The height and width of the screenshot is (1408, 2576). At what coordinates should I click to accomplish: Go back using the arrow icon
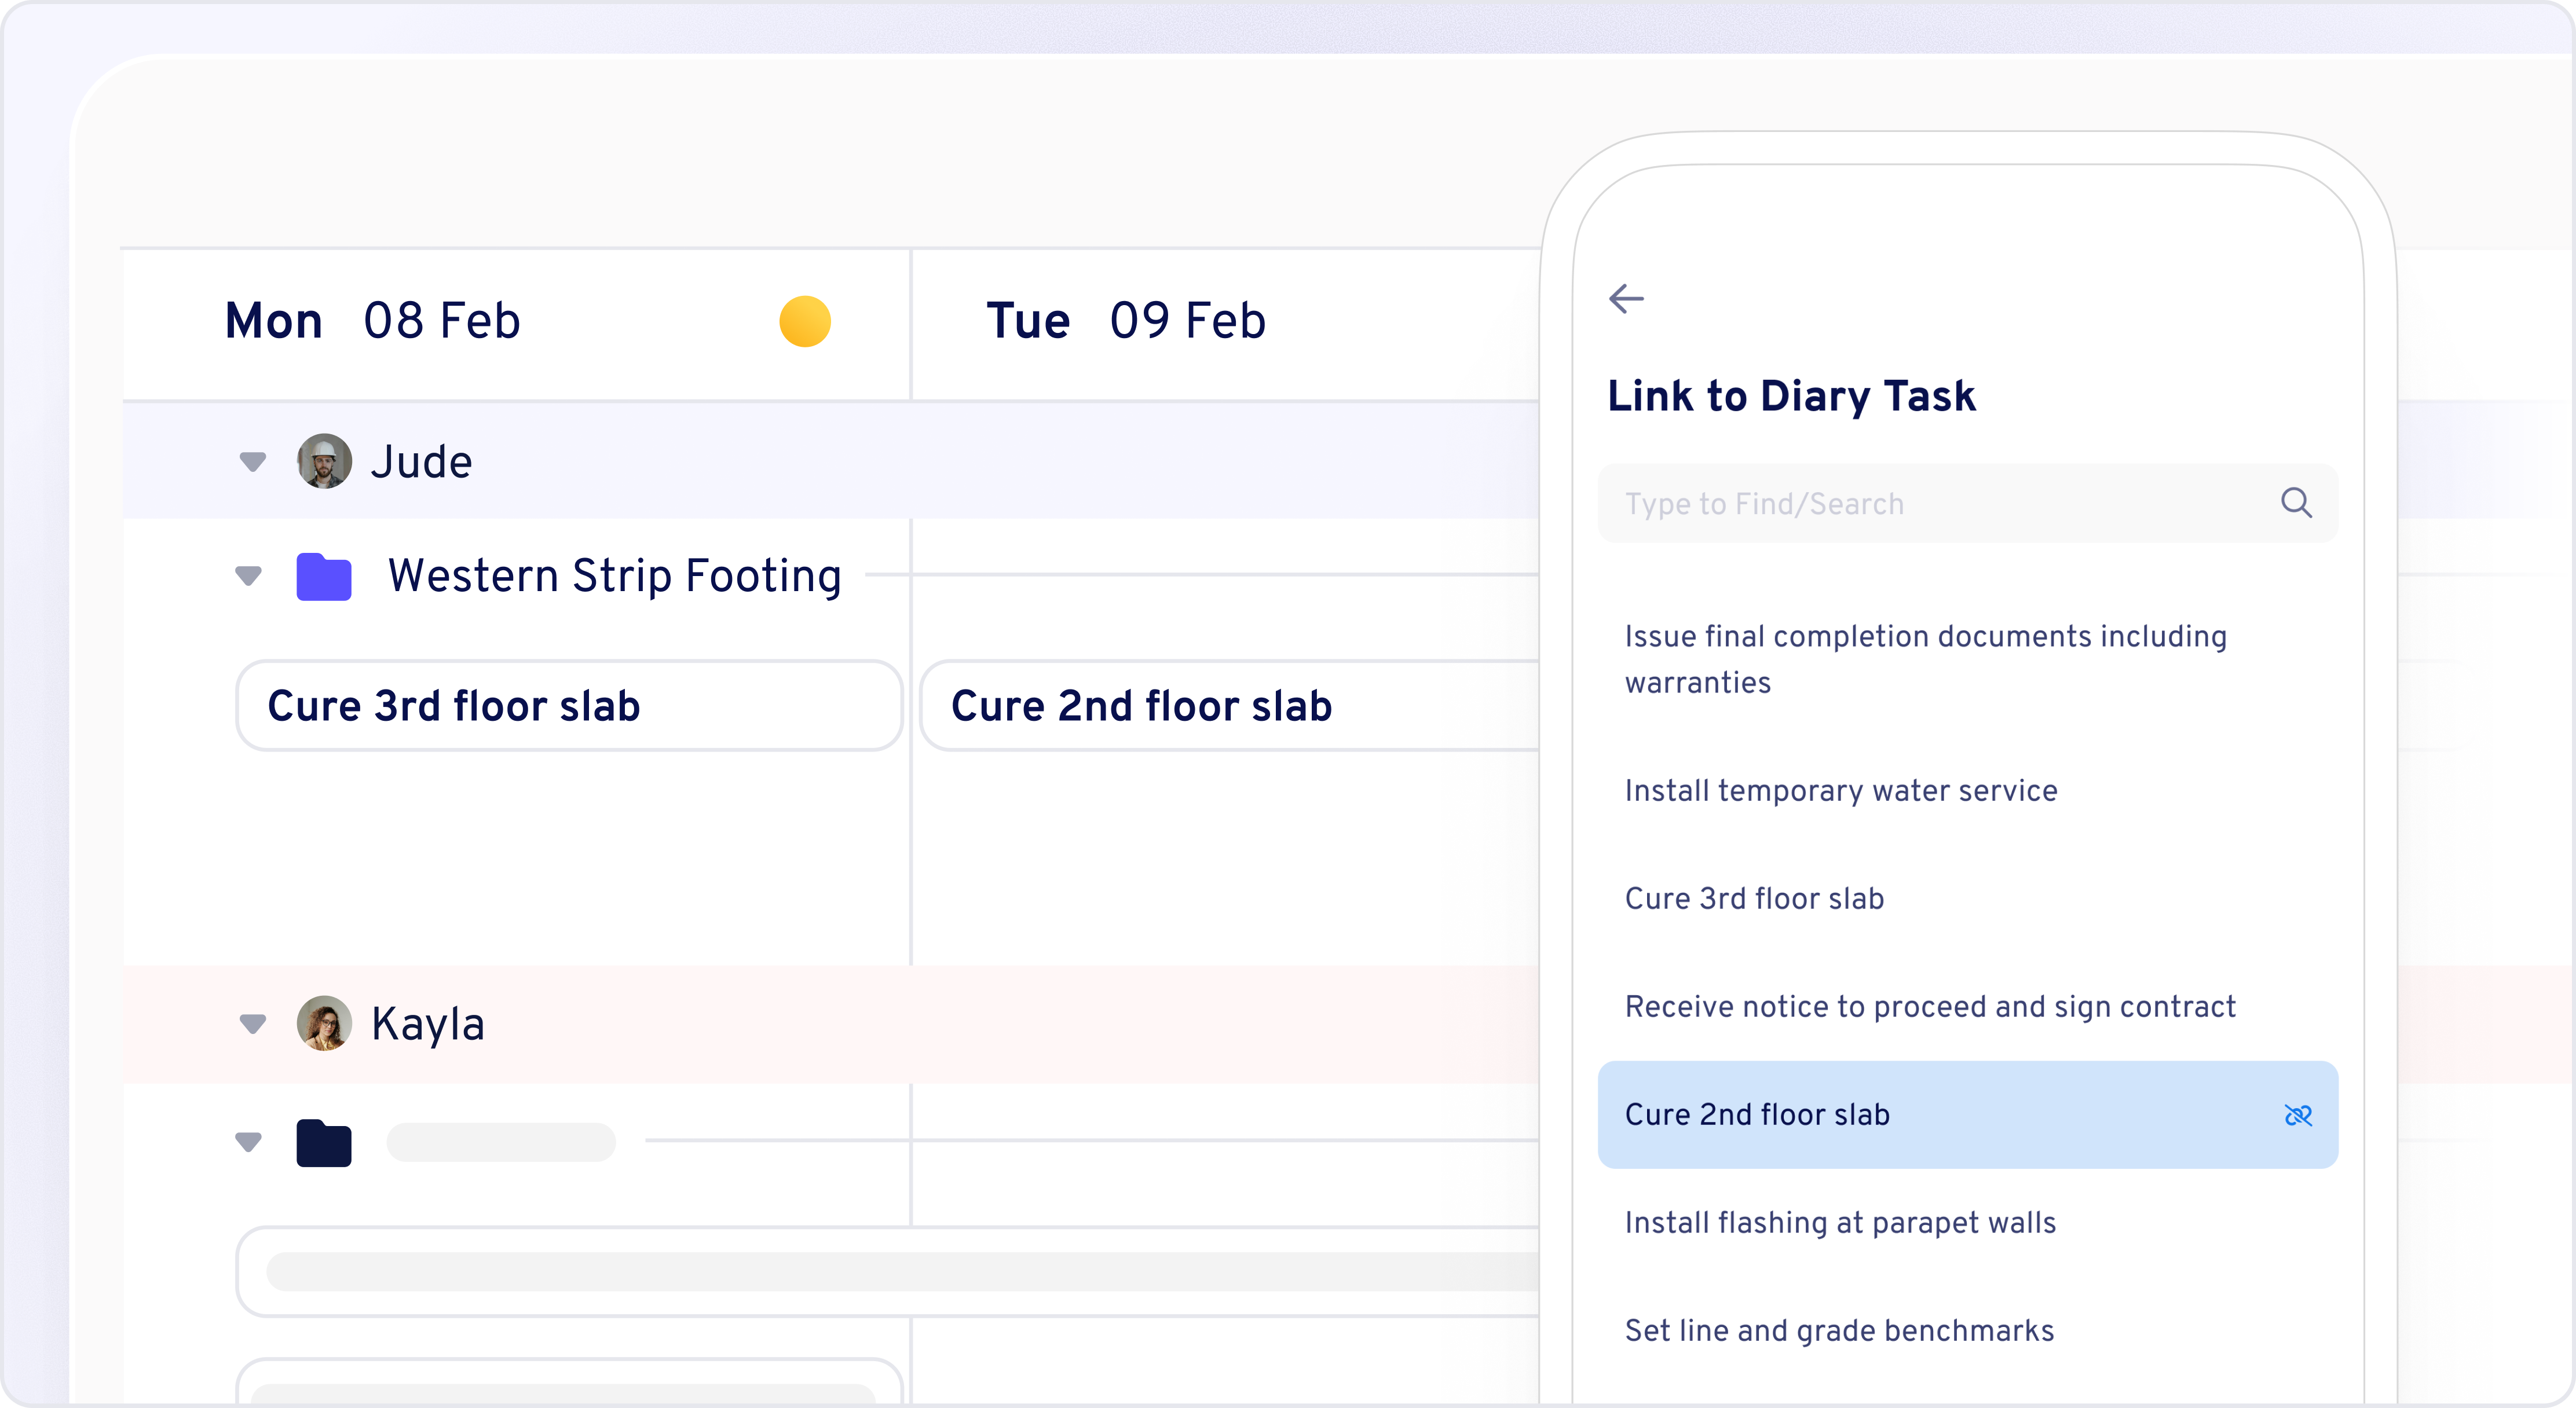point(1626,298)
